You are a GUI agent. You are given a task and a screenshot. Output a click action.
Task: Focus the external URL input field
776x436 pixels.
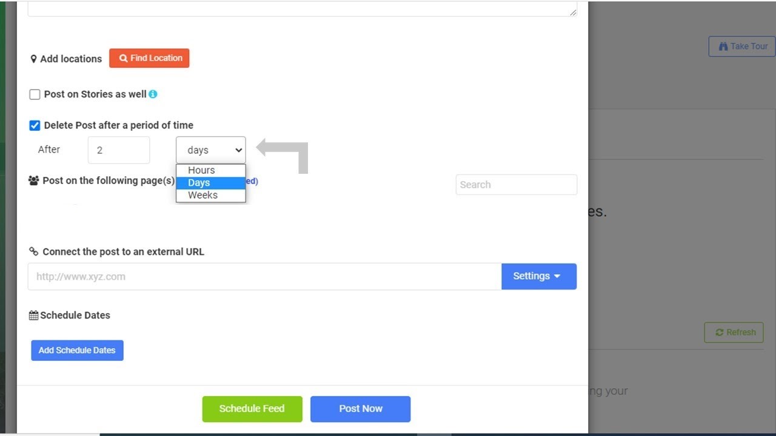tap(264, 277)
